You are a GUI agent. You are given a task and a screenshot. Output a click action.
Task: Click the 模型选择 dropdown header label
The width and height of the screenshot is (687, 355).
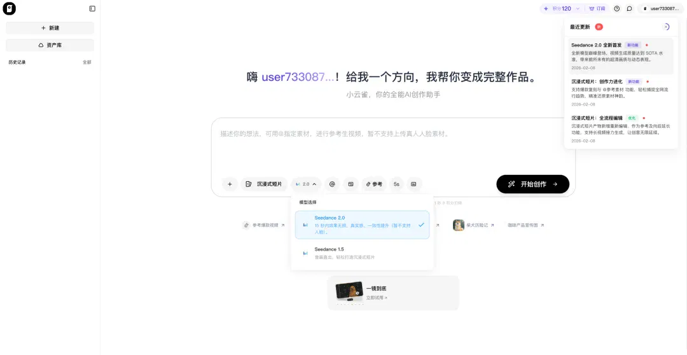pos(308,202)
